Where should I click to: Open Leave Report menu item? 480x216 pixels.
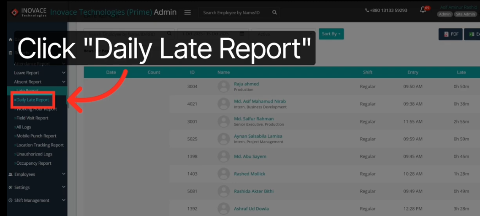pos(27,73)
